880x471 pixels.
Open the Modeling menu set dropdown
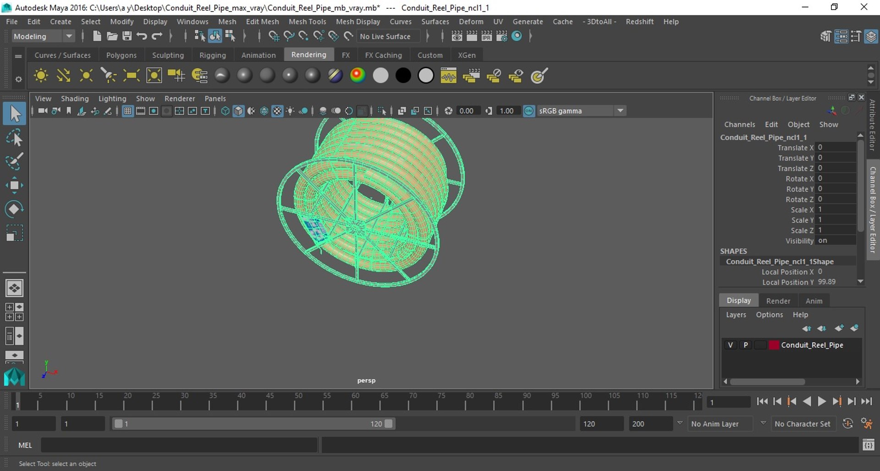[69, 36]
